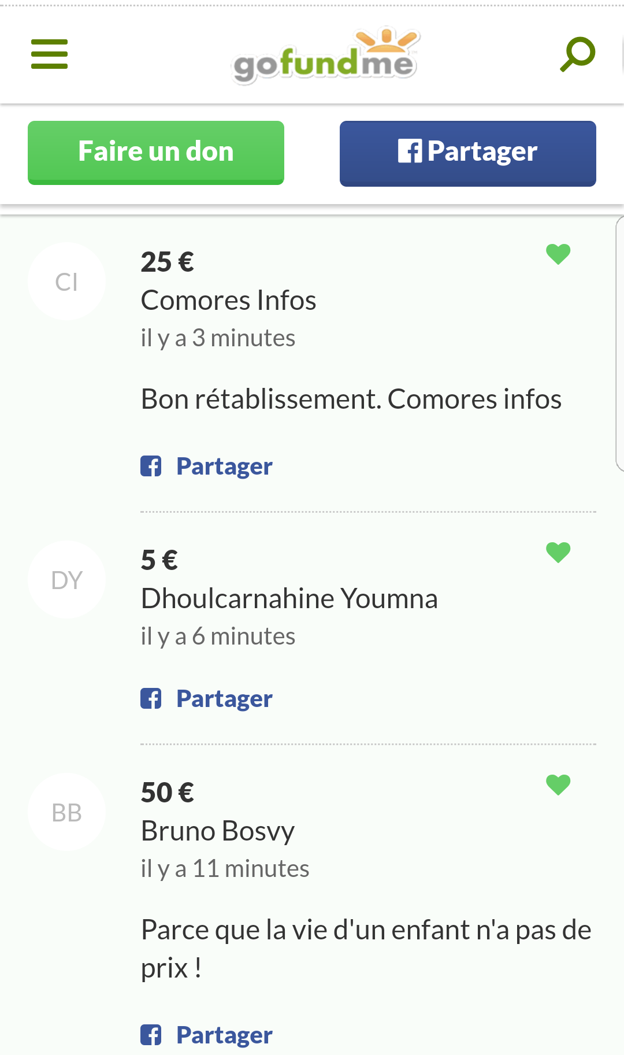Click the search magnifier icon

click(577, 54)
